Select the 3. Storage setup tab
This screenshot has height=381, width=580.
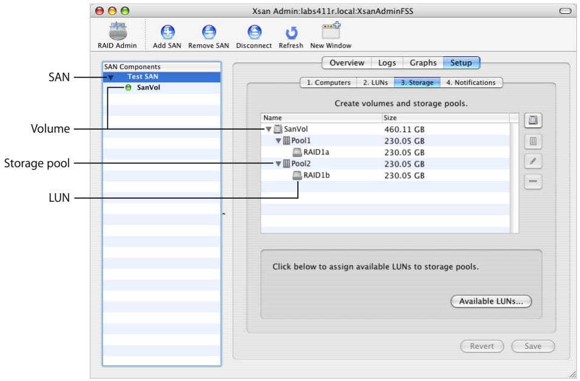tap(417, 82)
